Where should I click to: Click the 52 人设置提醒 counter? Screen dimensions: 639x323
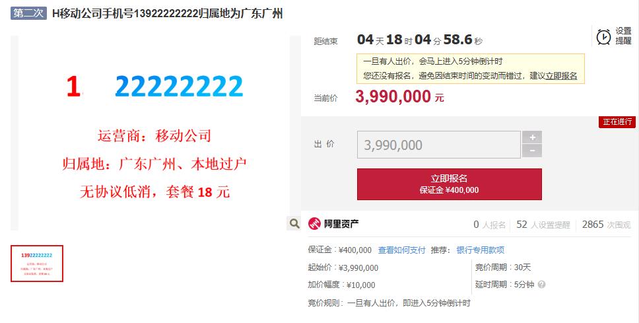point(543,225)
